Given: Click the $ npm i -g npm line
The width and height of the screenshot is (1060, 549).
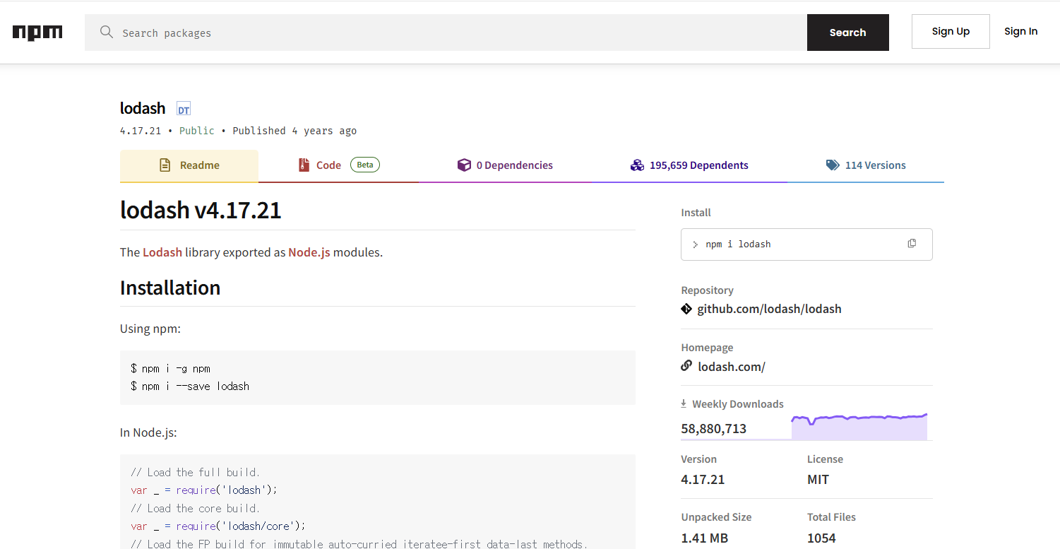Looking at the screenshot, I should [170, 368].
